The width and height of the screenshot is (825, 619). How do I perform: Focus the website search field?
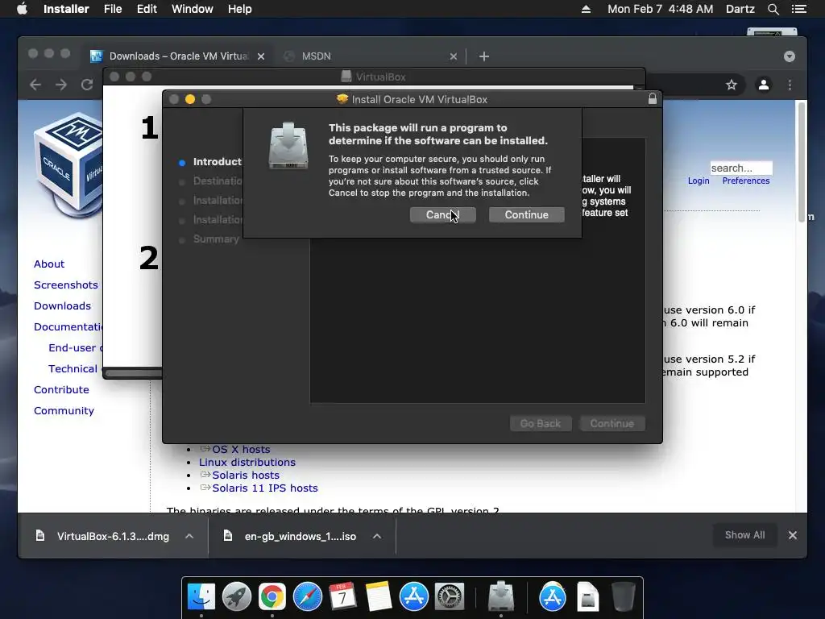[x=741, y=168]
